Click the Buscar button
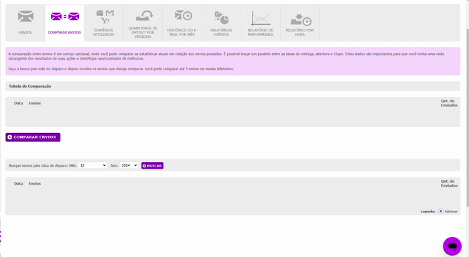The width and height of the screenshot is (469, 257). 152,165
